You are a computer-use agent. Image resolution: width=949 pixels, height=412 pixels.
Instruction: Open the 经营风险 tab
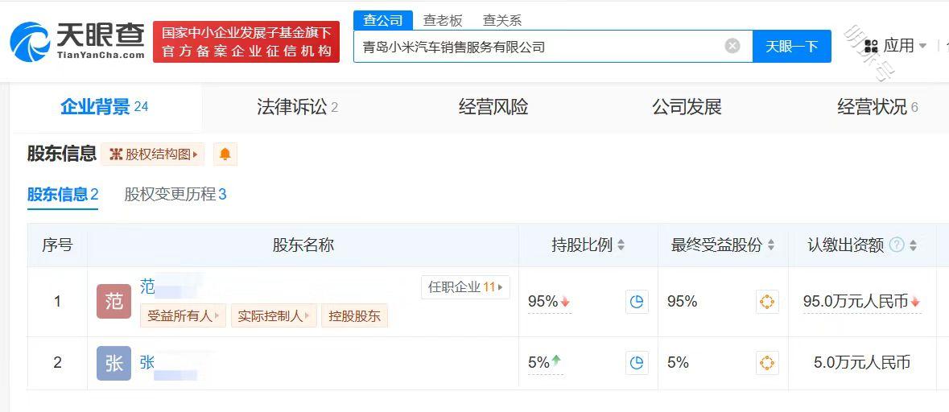(493, 107)
